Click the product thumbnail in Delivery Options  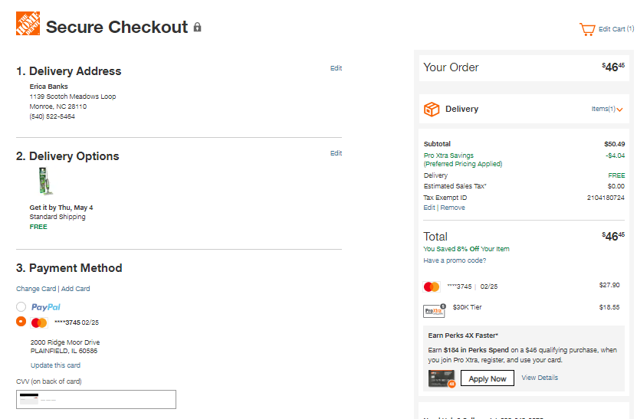click(45, 181)
